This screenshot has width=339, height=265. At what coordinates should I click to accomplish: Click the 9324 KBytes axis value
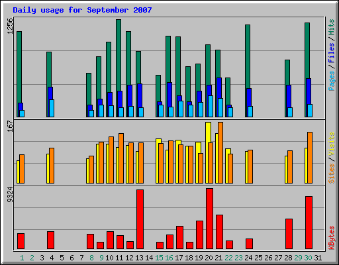10,195
